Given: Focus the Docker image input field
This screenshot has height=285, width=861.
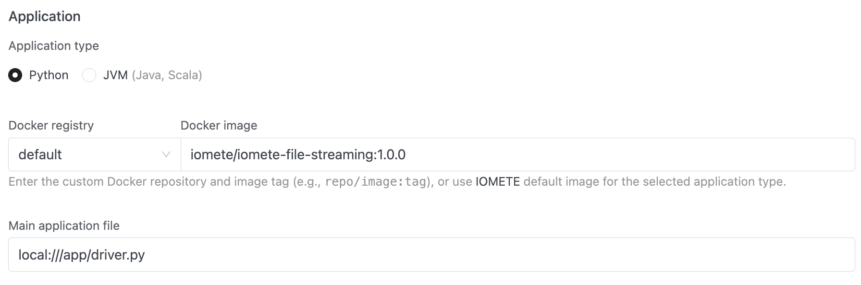Looking at the screenshot, I should pos(577,154).
